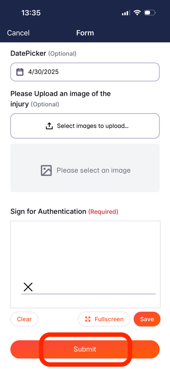The width and height of the screenshot is (170, 369).
Task: Select images to upload
Action: (x=85, y=126)
